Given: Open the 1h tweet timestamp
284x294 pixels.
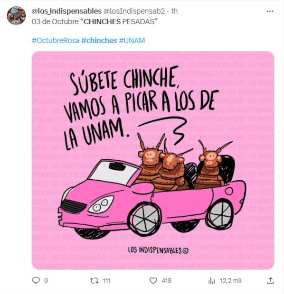Looking at the screenshot, I should (174, 11).
